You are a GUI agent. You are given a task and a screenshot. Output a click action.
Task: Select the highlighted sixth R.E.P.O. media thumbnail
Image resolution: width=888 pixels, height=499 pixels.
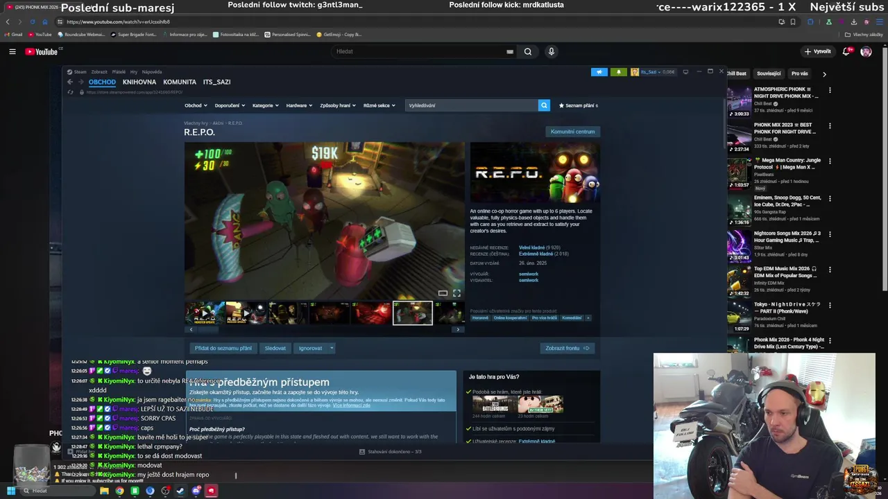point(413,313)
